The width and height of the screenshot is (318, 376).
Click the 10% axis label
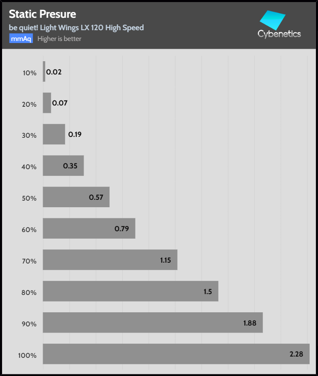coord(29,73)
